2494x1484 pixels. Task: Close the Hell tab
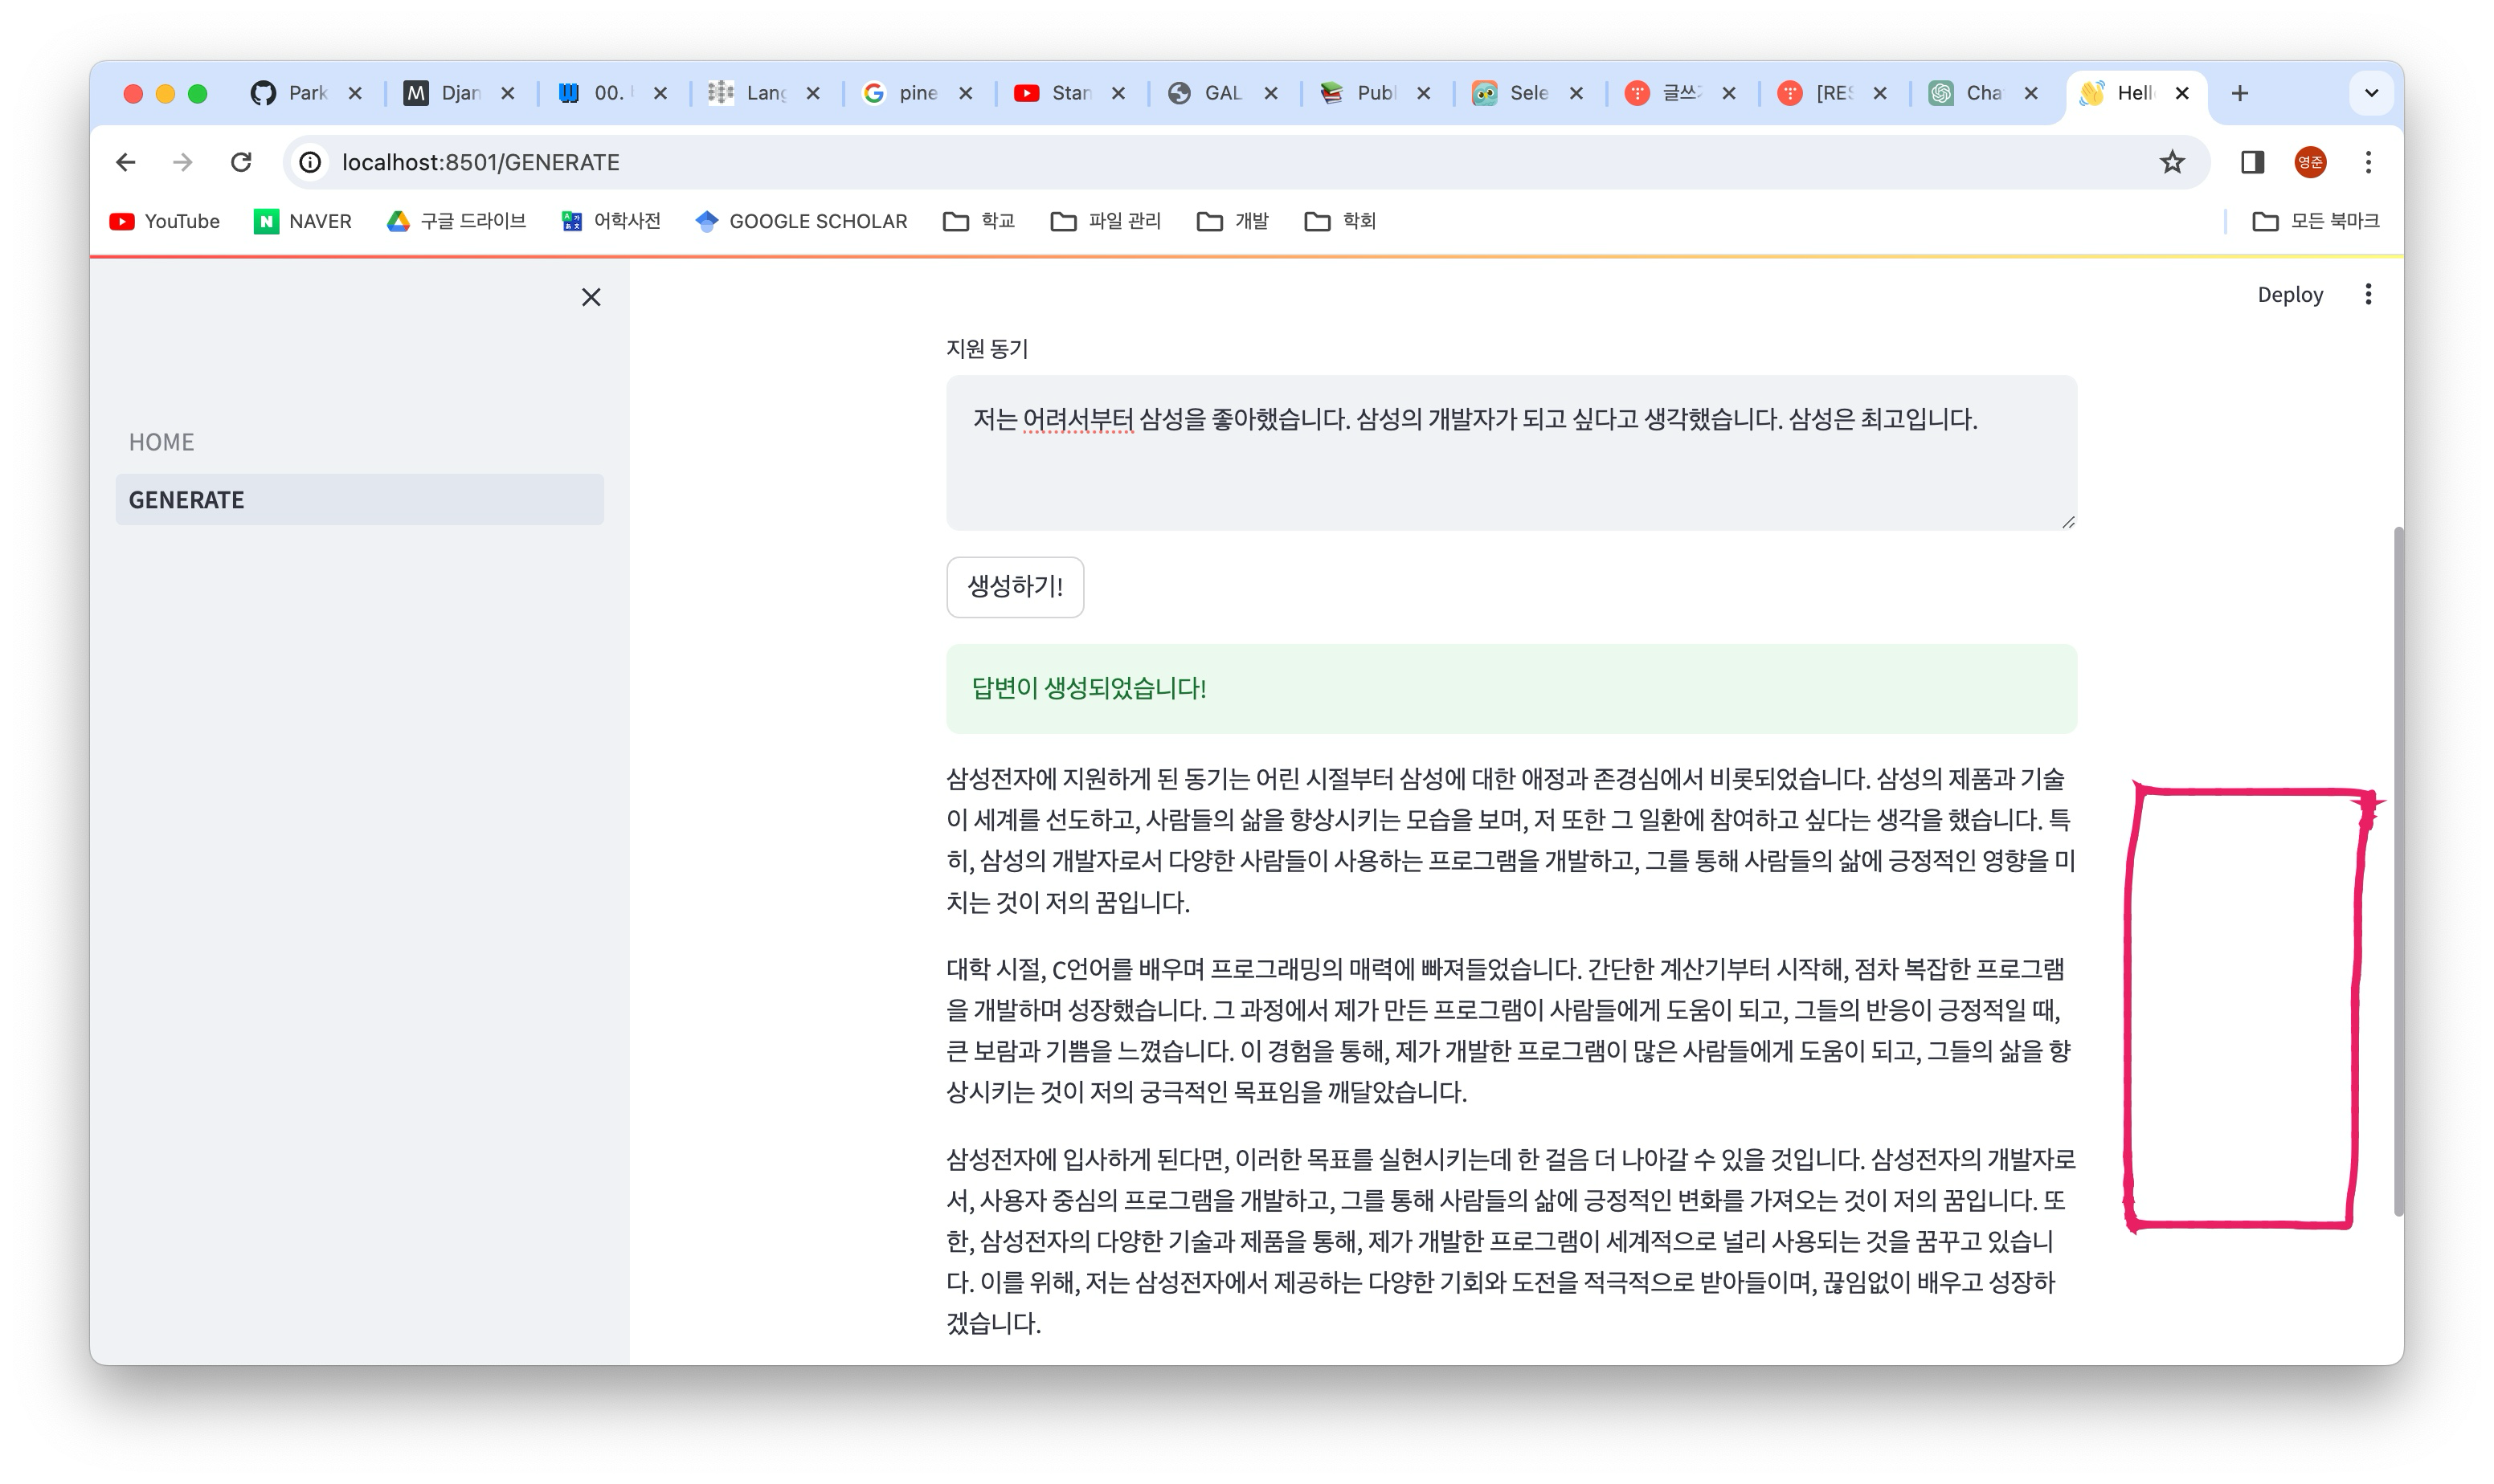[x=2183, y=93]
